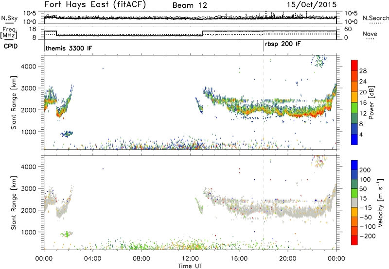The height and width of the screenshot is (269, 389).
Task: Click the '16' tick on the Power scale
Action: [x=363, y=103]
